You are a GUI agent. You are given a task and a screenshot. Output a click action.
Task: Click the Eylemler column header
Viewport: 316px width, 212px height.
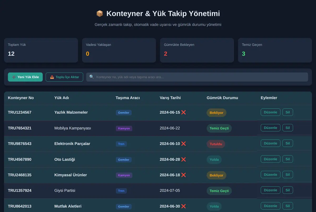(269, 98)
